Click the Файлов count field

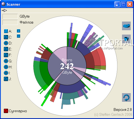pos(10,22)
